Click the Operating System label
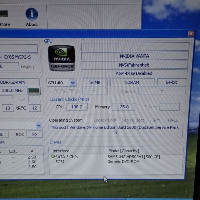200x200 pixels. (66, 120)
